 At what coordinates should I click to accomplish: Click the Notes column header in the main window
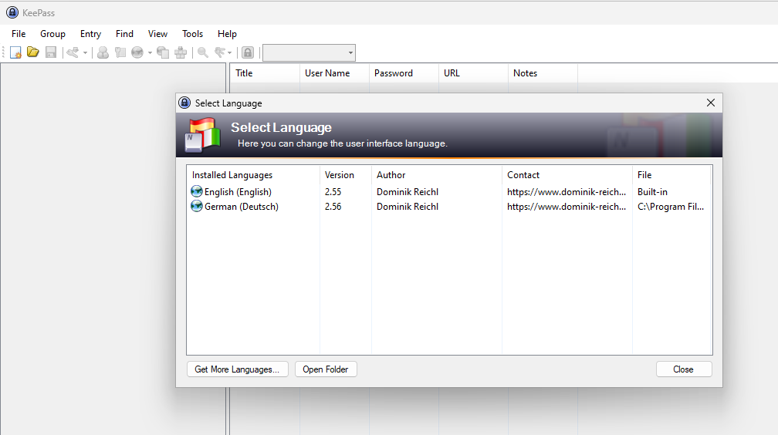(543, 73)
